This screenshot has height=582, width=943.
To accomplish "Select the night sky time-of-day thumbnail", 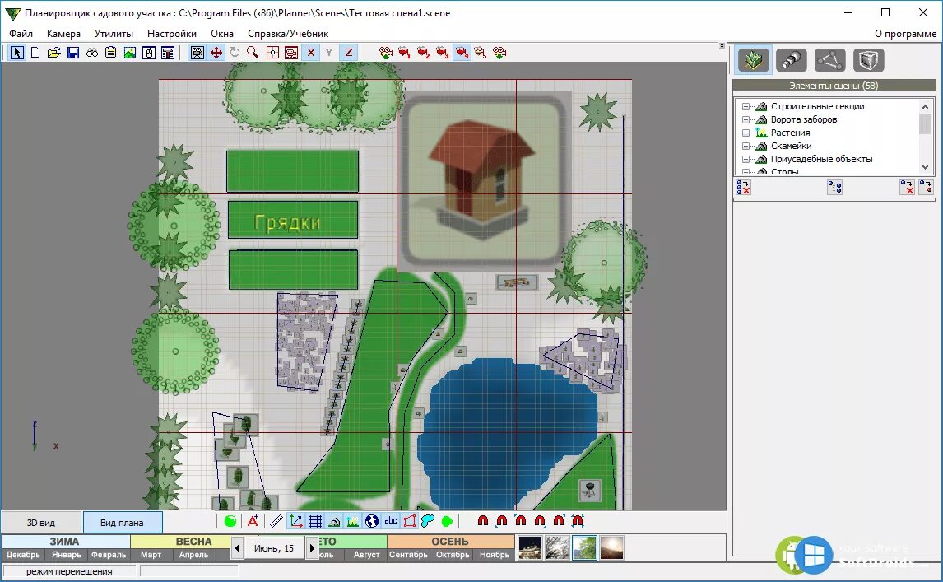I will pos(529,548).
